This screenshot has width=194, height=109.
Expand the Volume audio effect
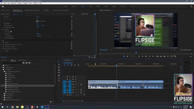2,42
